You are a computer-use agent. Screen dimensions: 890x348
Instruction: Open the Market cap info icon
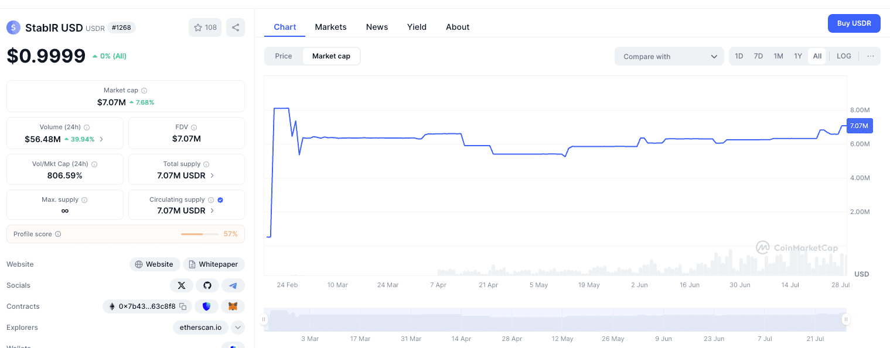(x=144, y=91)
